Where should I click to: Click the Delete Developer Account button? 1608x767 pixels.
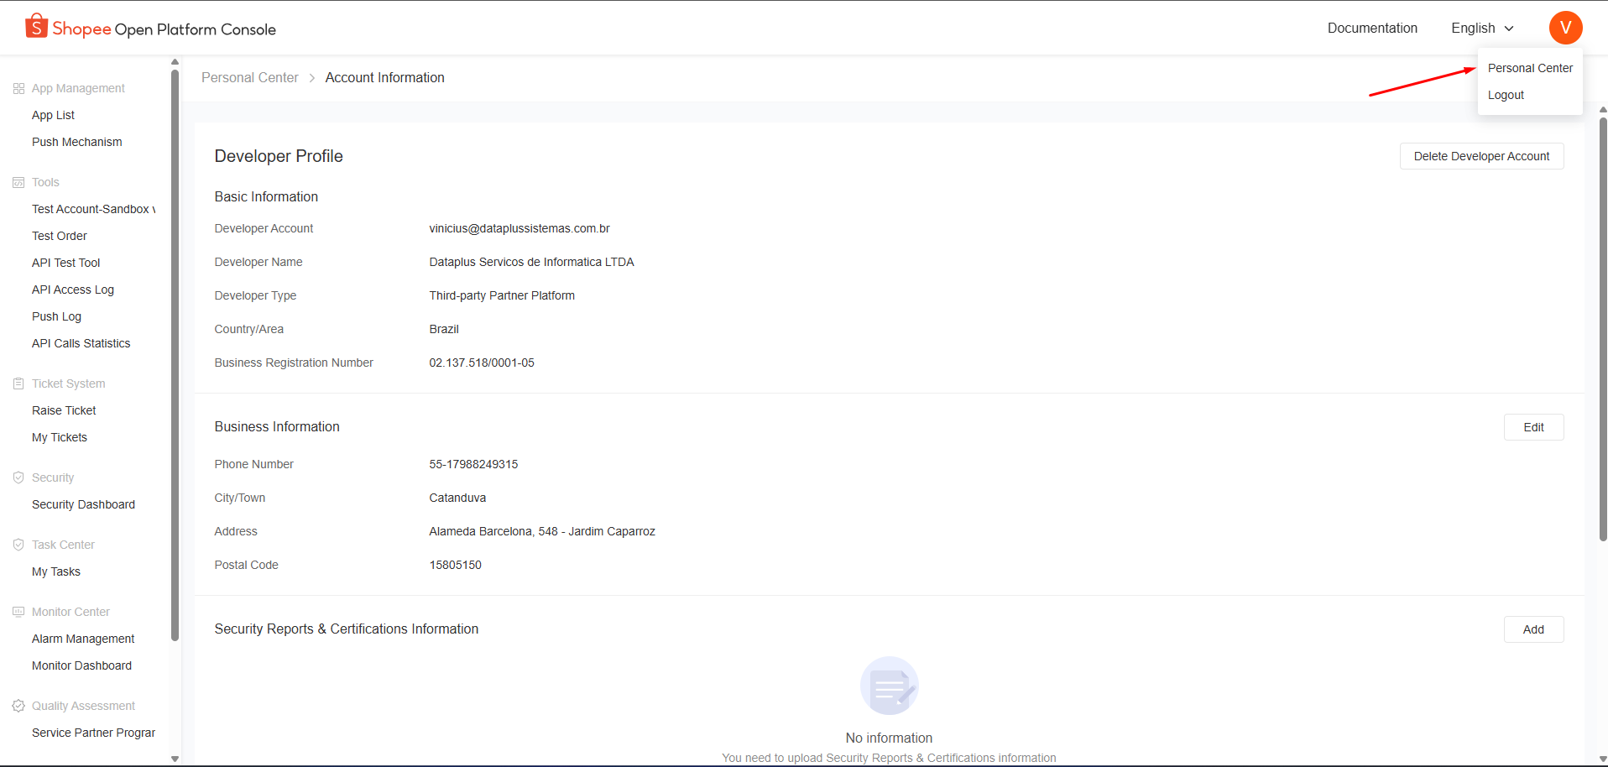coord(1481,156)
